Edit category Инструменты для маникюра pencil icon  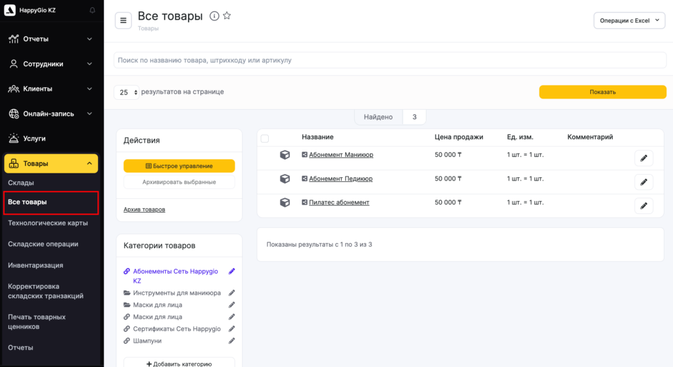(x=231, y=293)
